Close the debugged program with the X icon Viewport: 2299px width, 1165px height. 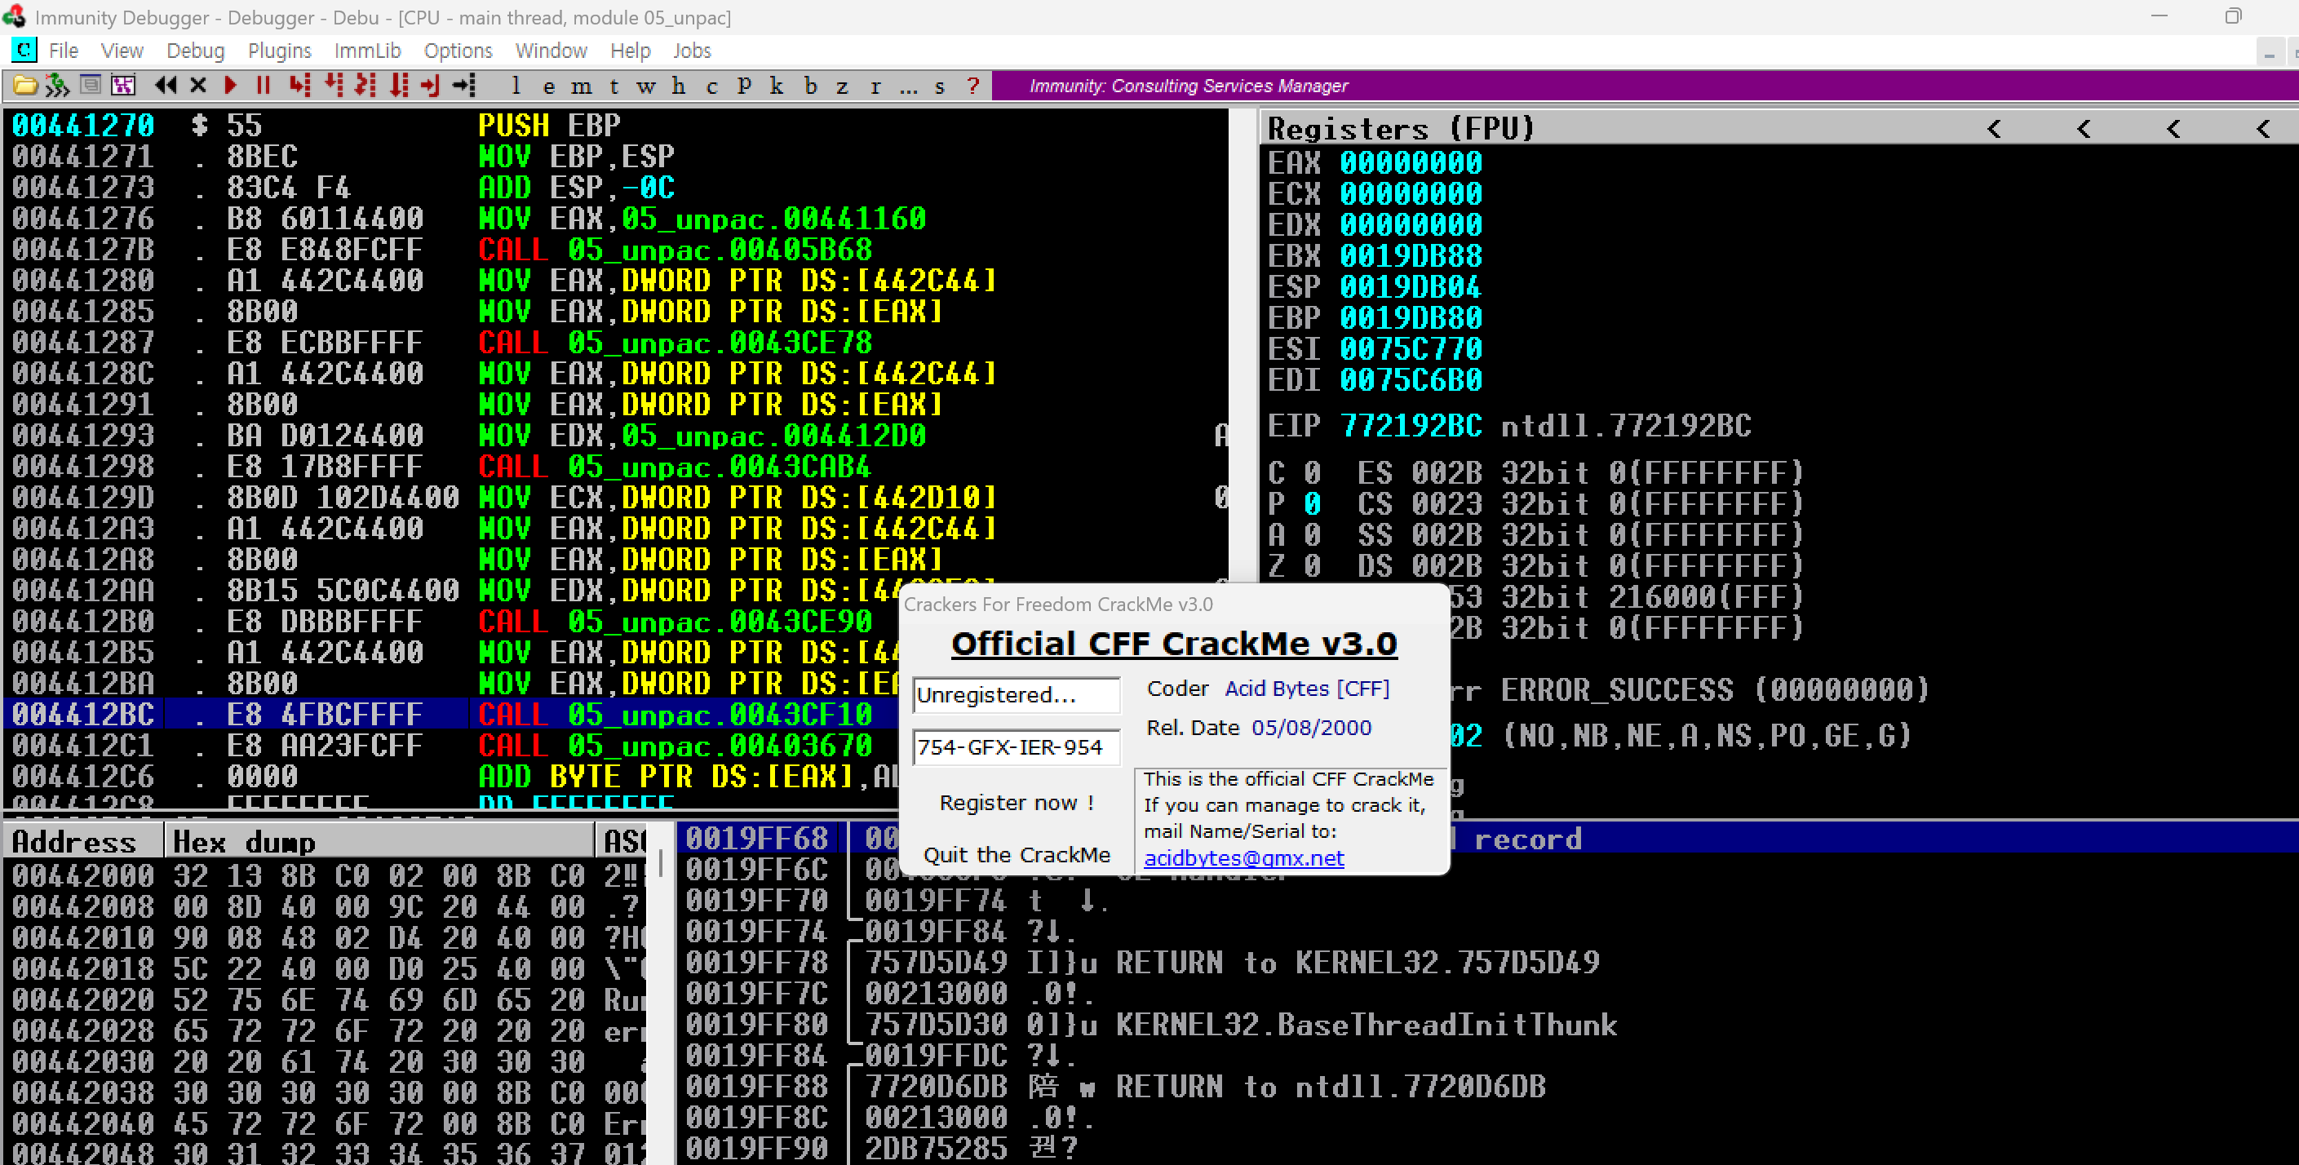tap(198, 86)
